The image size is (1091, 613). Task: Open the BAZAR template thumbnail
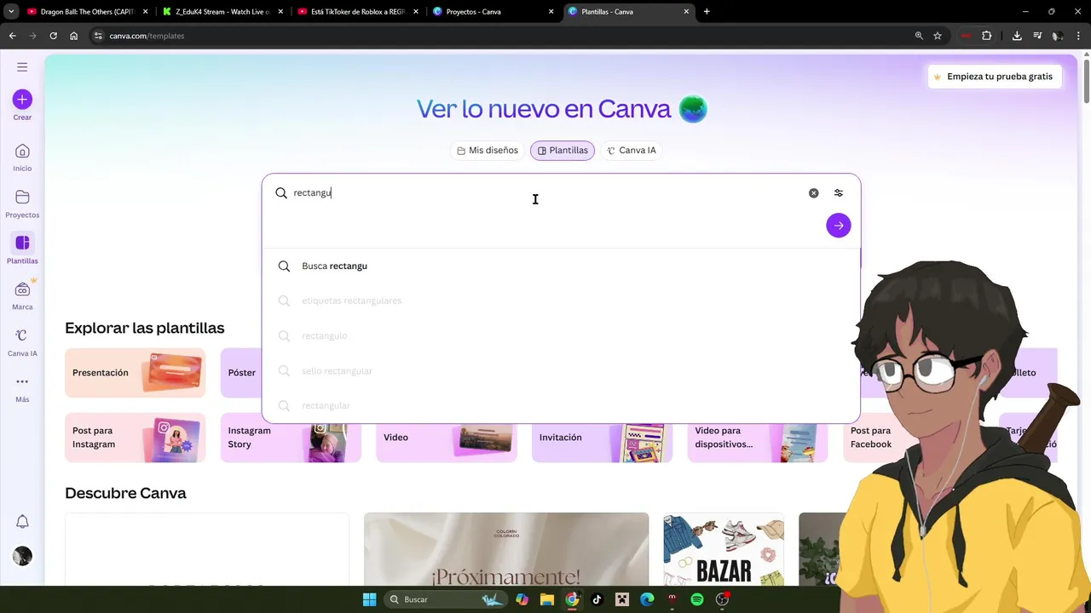click(724, 549)
